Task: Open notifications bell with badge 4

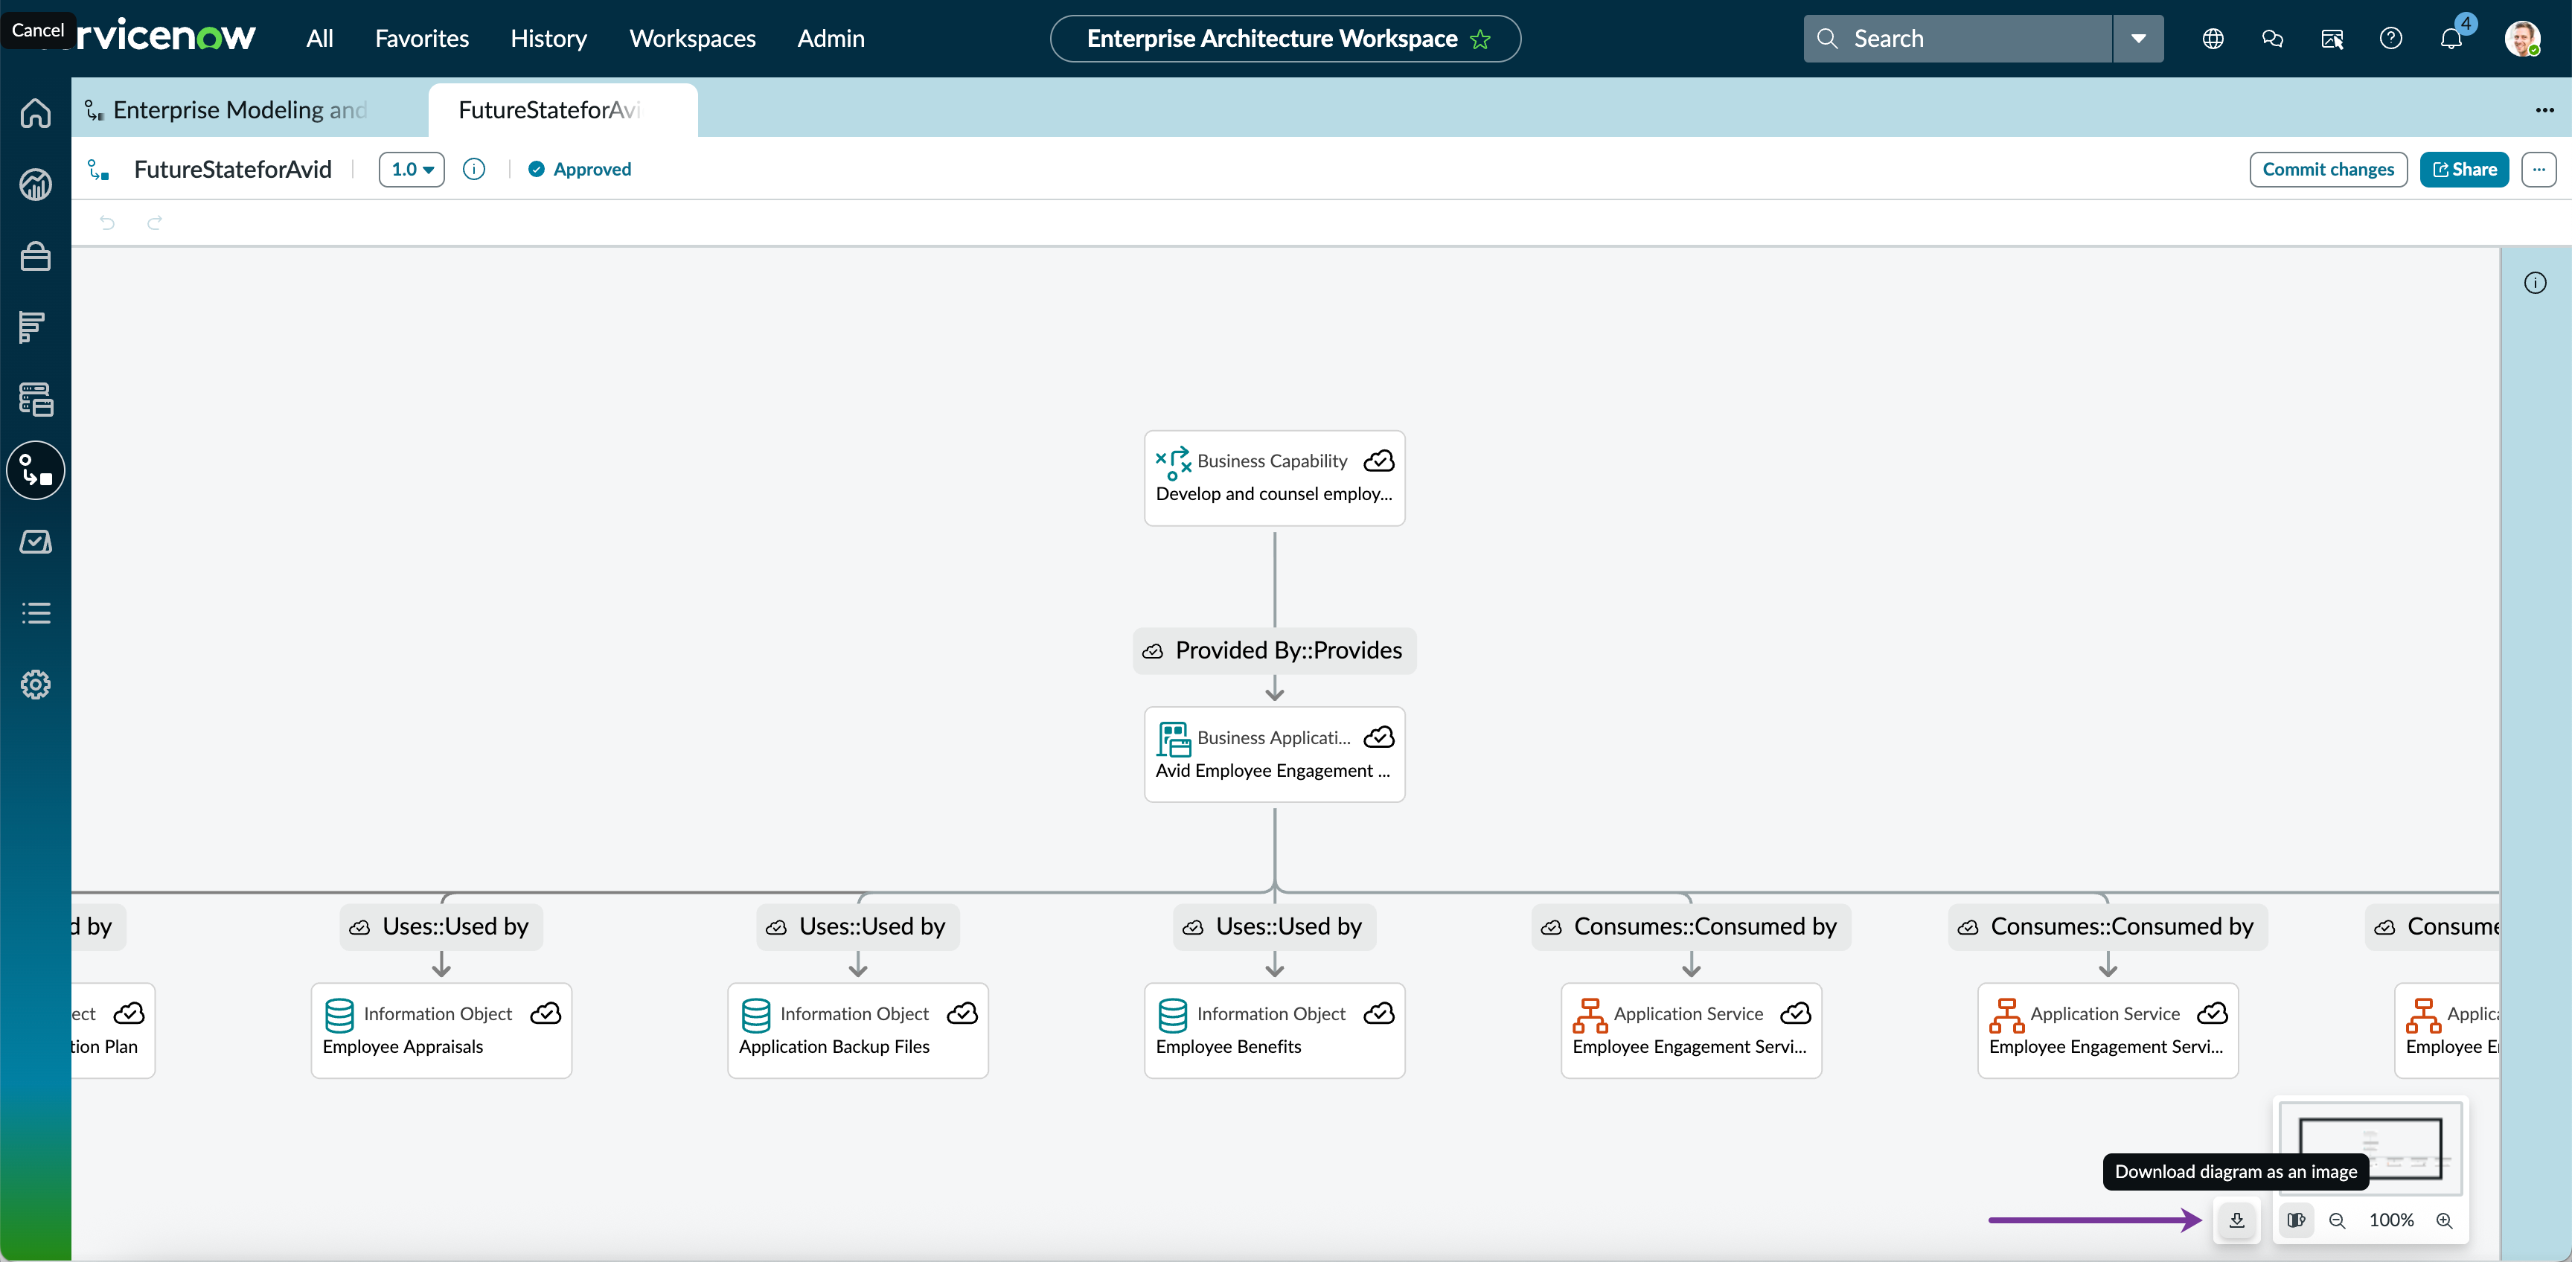Action: (x=2452, y=37)
